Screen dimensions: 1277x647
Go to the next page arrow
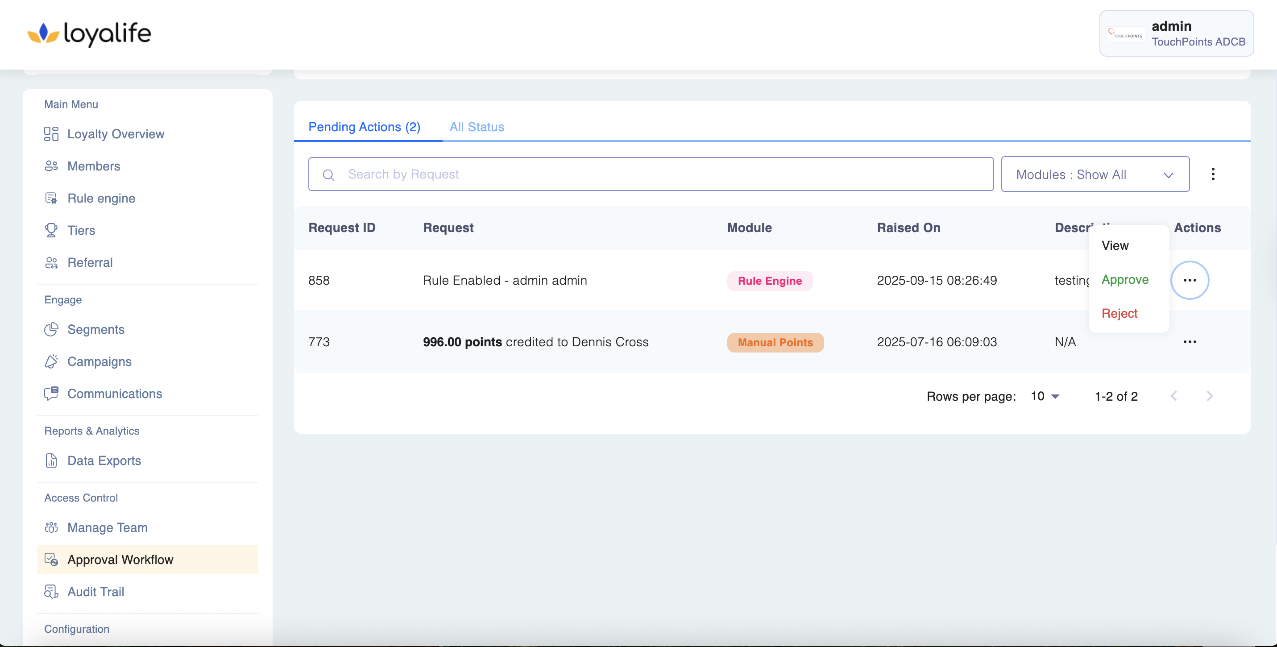1209,396
